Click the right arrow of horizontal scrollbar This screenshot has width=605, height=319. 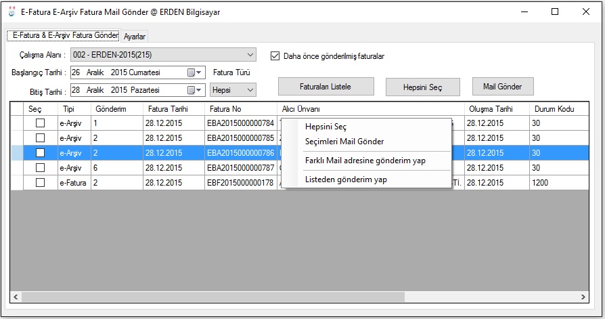(584, 297)
